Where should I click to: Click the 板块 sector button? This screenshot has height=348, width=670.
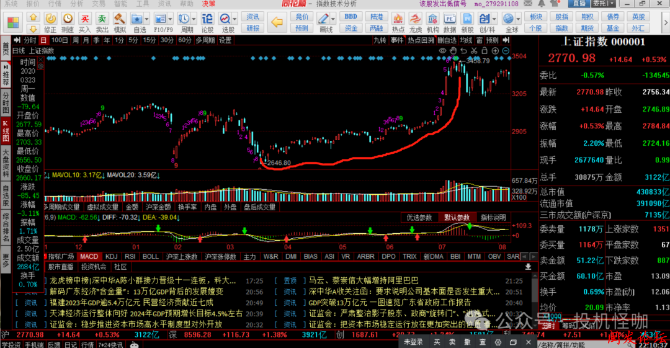[536, 17]
